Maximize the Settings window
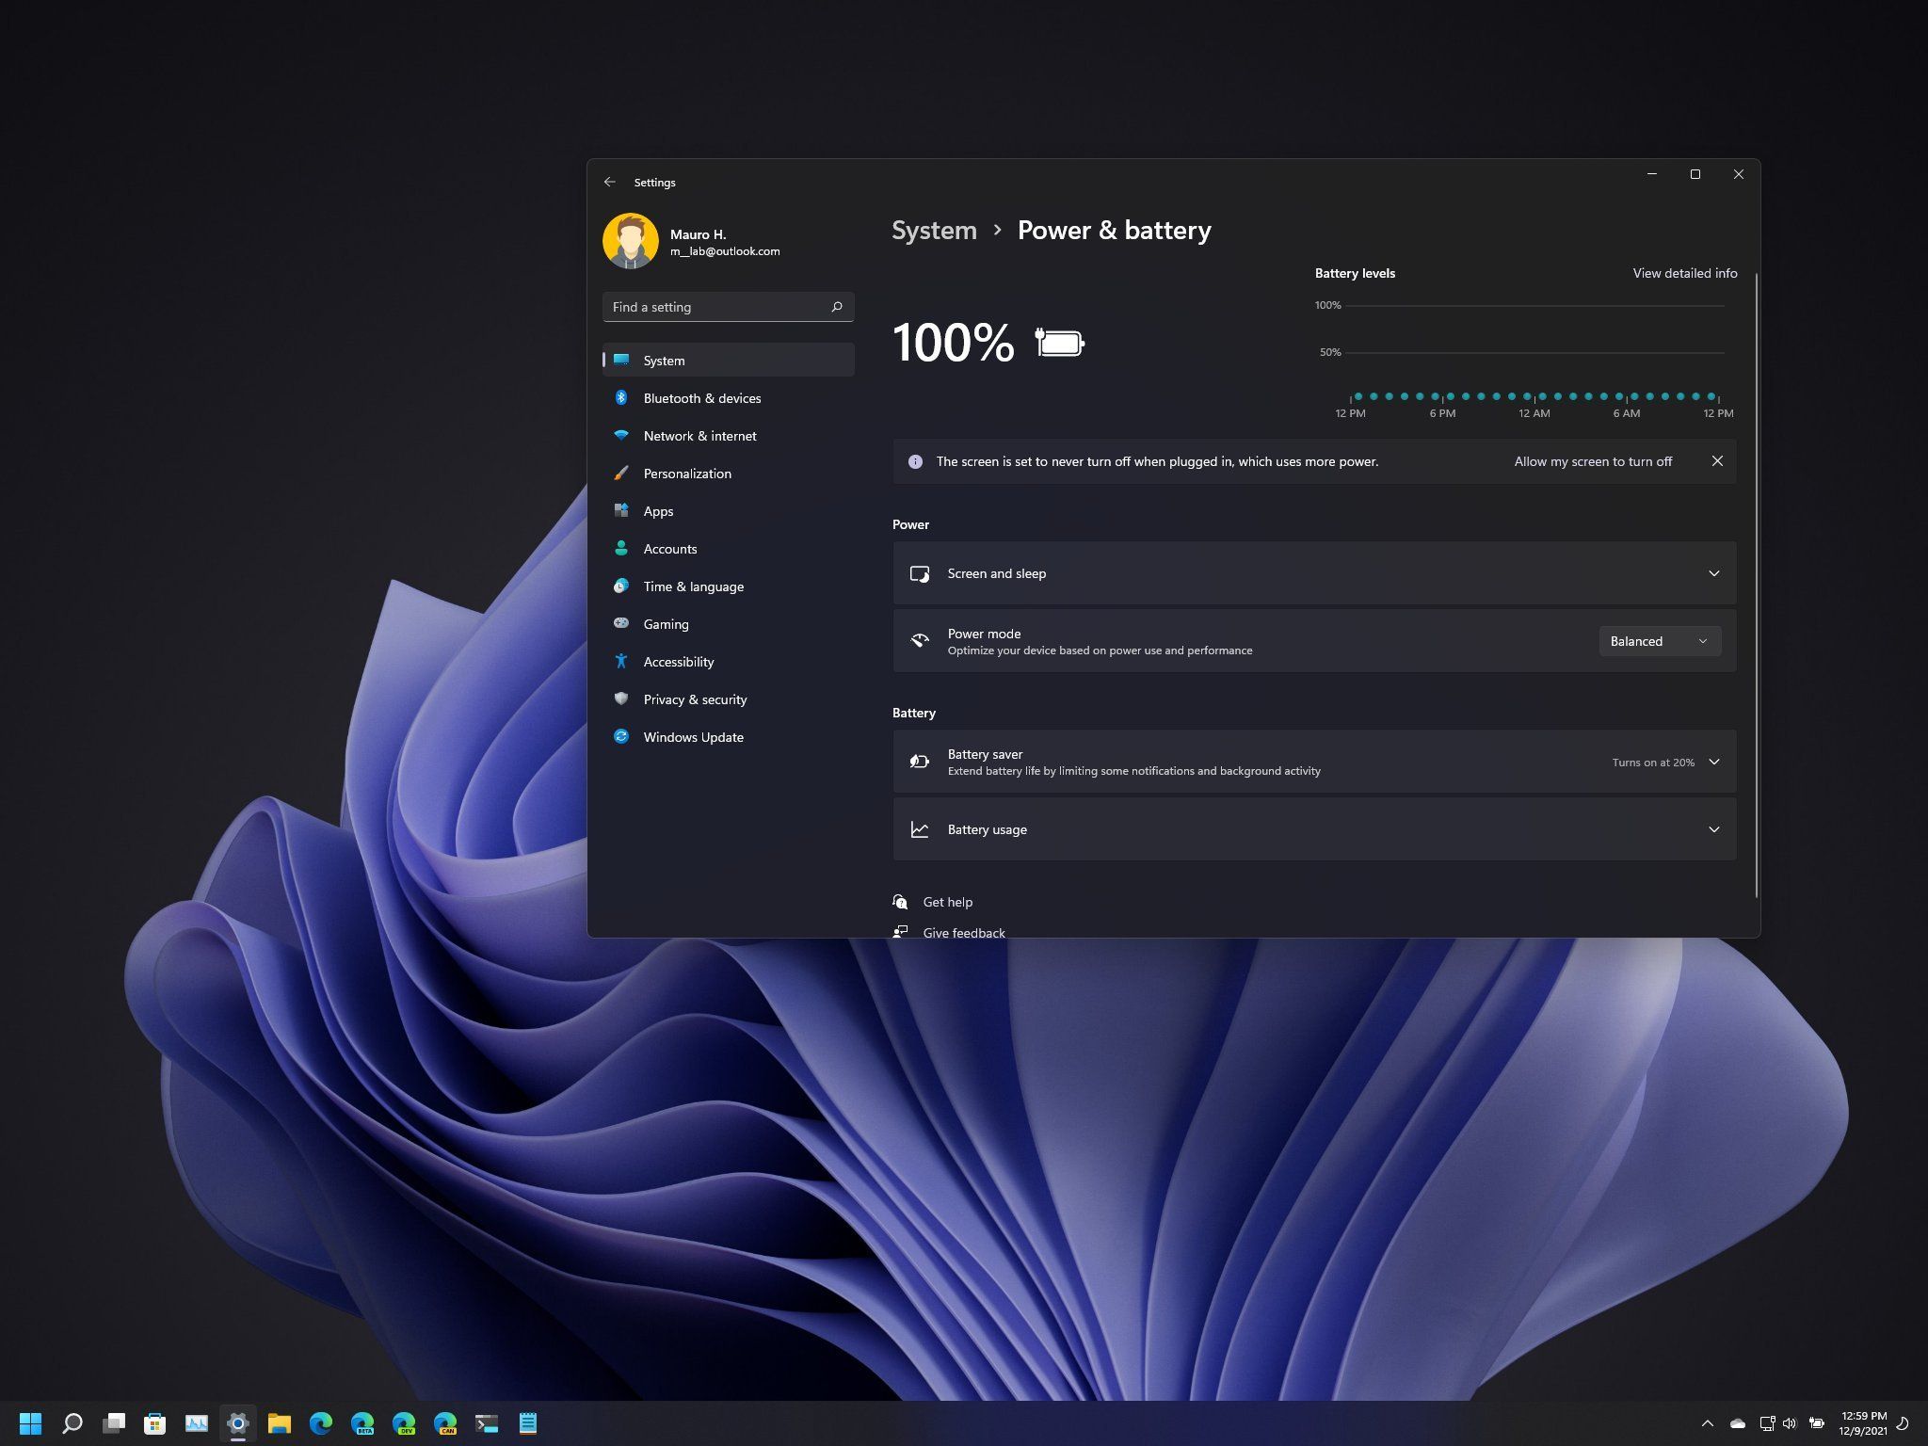Viewport: 1928px width, 1446px height. (1695, 174)
